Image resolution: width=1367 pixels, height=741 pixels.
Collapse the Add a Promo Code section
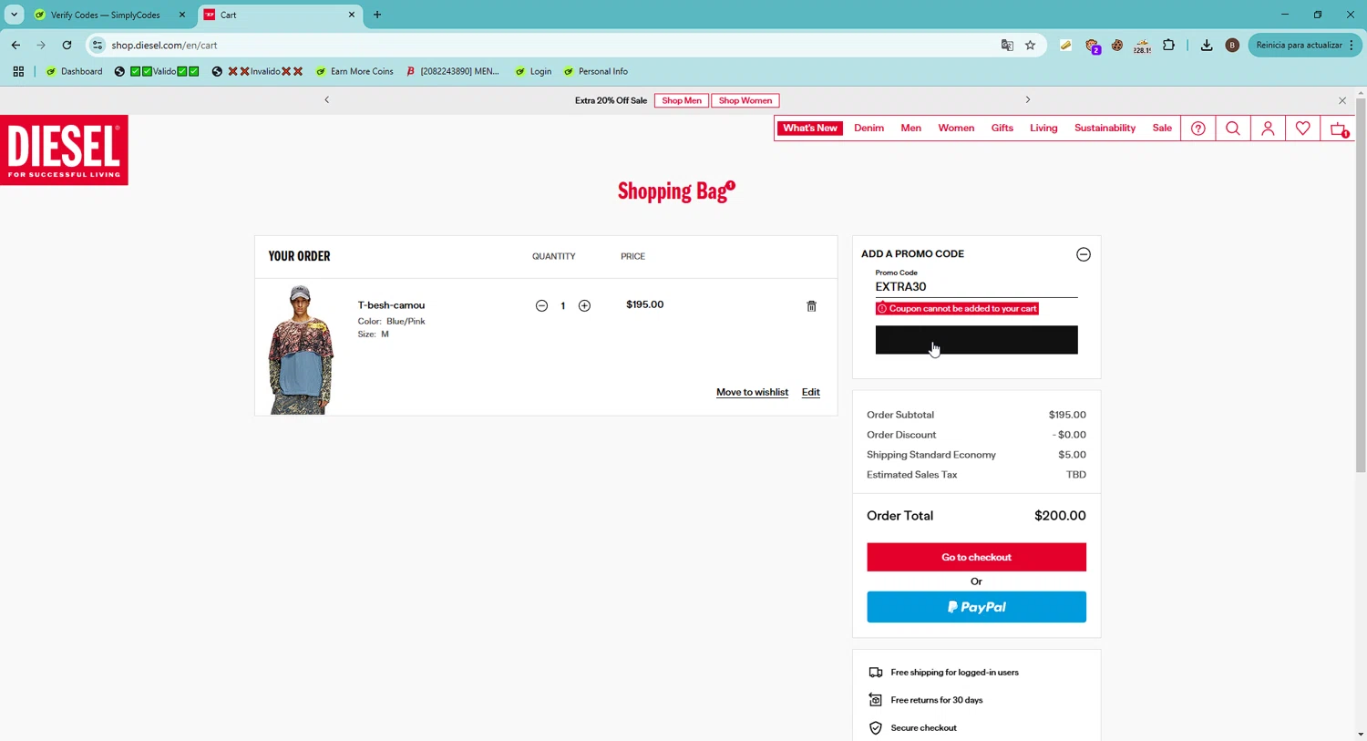click(x=1083, y=254)
